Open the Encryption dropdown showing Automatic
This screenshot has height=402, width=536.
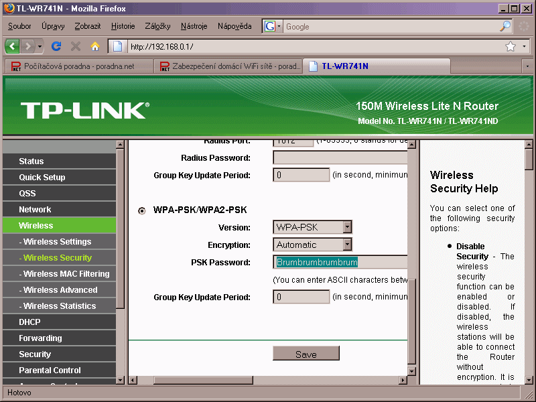point(312,245)
